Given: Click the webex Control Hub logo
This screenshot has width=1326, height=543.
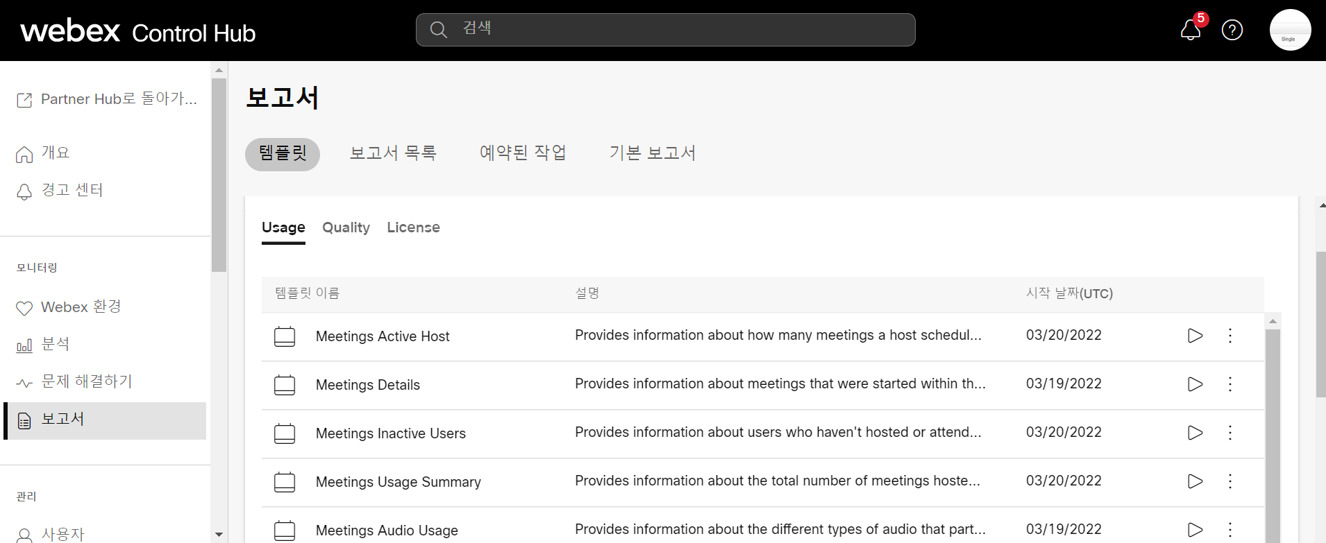Looking at the screenshot, I should 138,31.
